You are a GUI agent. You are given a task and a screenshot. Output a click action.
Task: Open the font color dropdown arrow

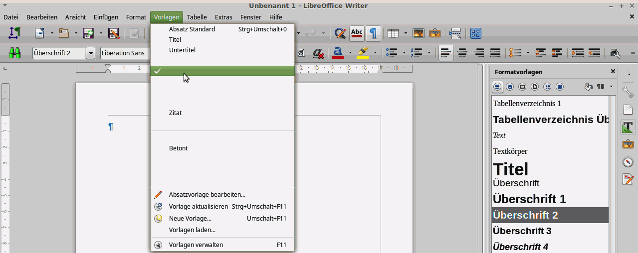(350, 53)
